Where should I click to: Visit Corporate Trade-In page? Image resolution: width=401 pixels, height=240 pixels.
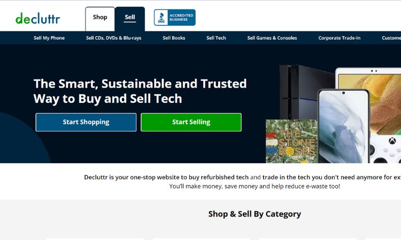(x=340, y=38)
